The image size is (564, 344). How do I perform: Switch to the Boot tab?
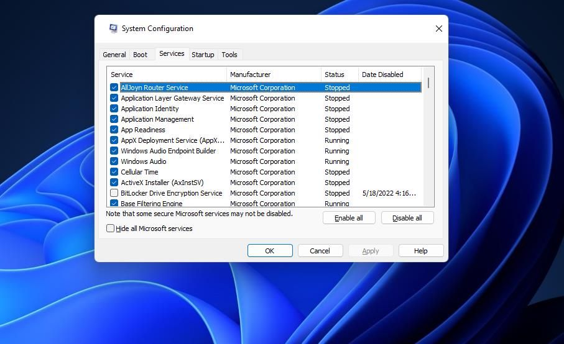tap(141, 55)
